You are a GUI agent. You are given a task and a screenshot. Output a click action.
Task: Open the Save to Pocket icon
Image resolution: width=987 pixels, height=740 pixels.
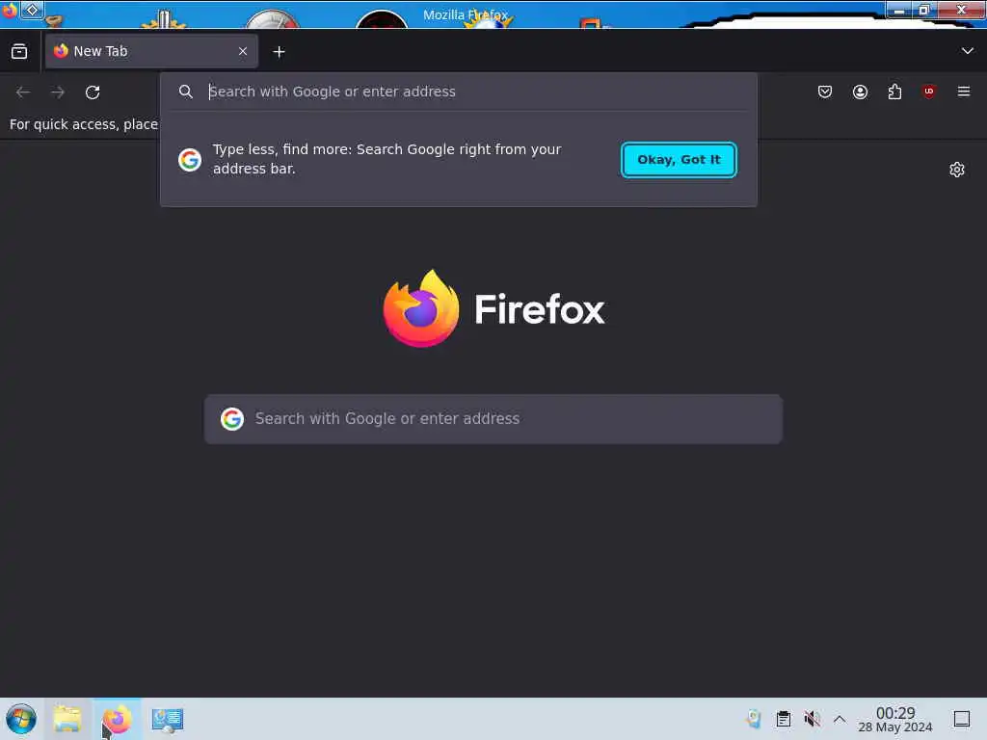[x=825, y=92]
